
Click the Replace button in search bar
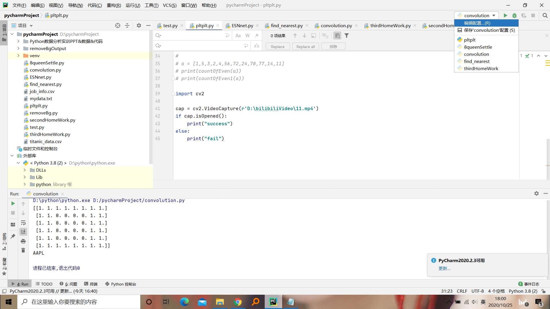pos(278,46)
